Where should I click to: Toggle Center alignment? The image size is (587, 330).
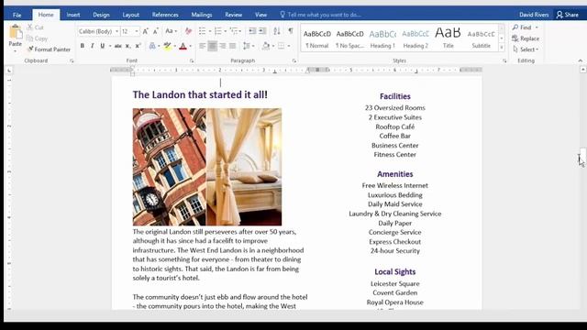(212, 46)
